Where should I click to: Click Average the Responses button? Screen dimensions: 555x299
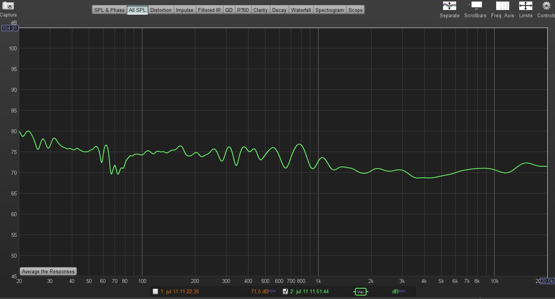[48, 271]
